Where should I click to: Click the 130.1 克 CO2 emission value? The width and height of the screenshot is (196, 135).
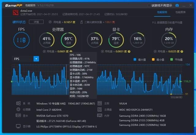(x=110, y=22)
